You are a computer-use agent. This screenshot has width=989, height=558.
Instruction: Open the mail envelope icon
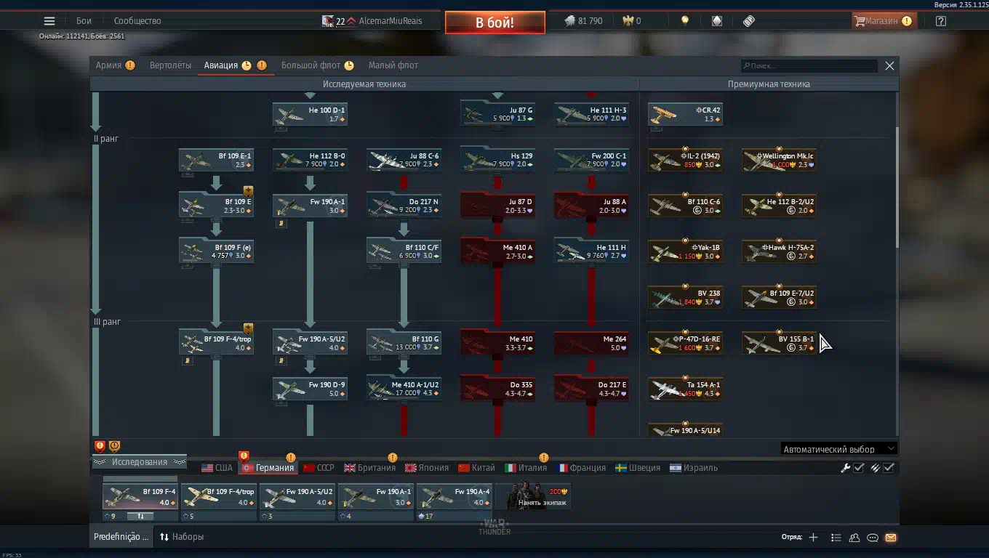(x=891, y=538)
